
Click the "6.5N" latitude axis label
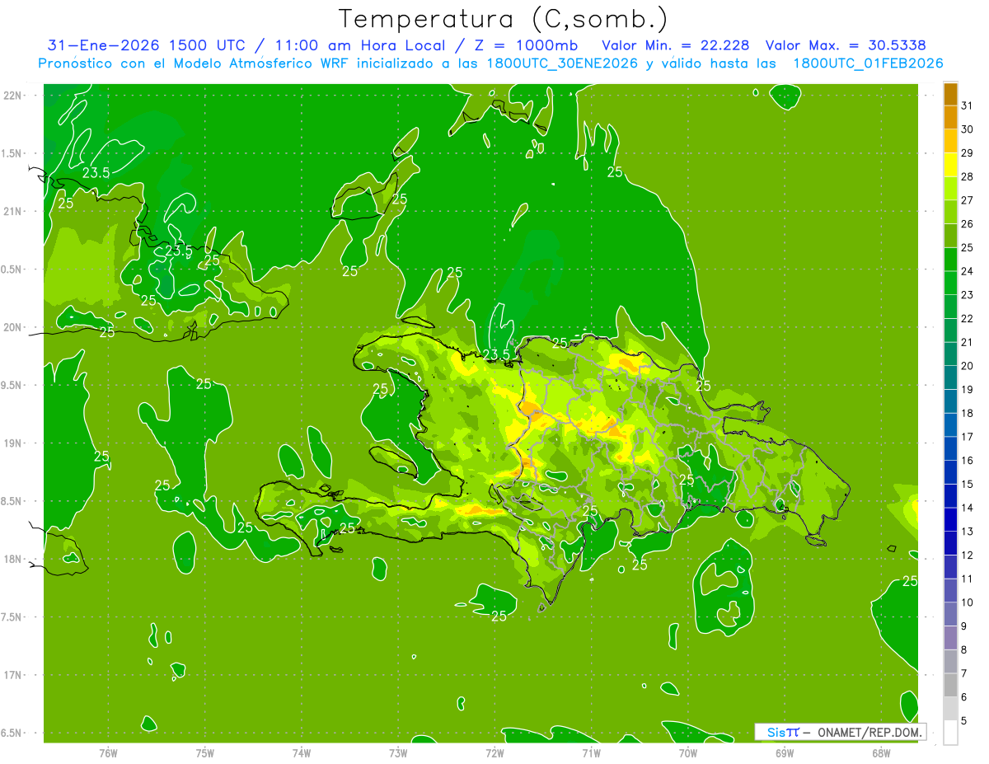[12, 734]
